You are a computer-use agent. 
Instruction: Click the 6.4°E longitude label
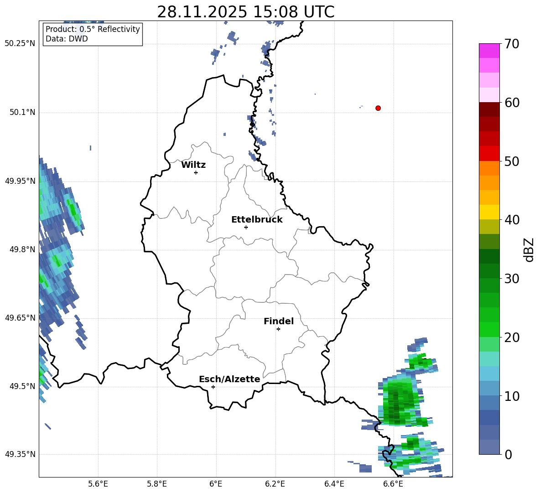pyautogui.click(x=334, y=484)
